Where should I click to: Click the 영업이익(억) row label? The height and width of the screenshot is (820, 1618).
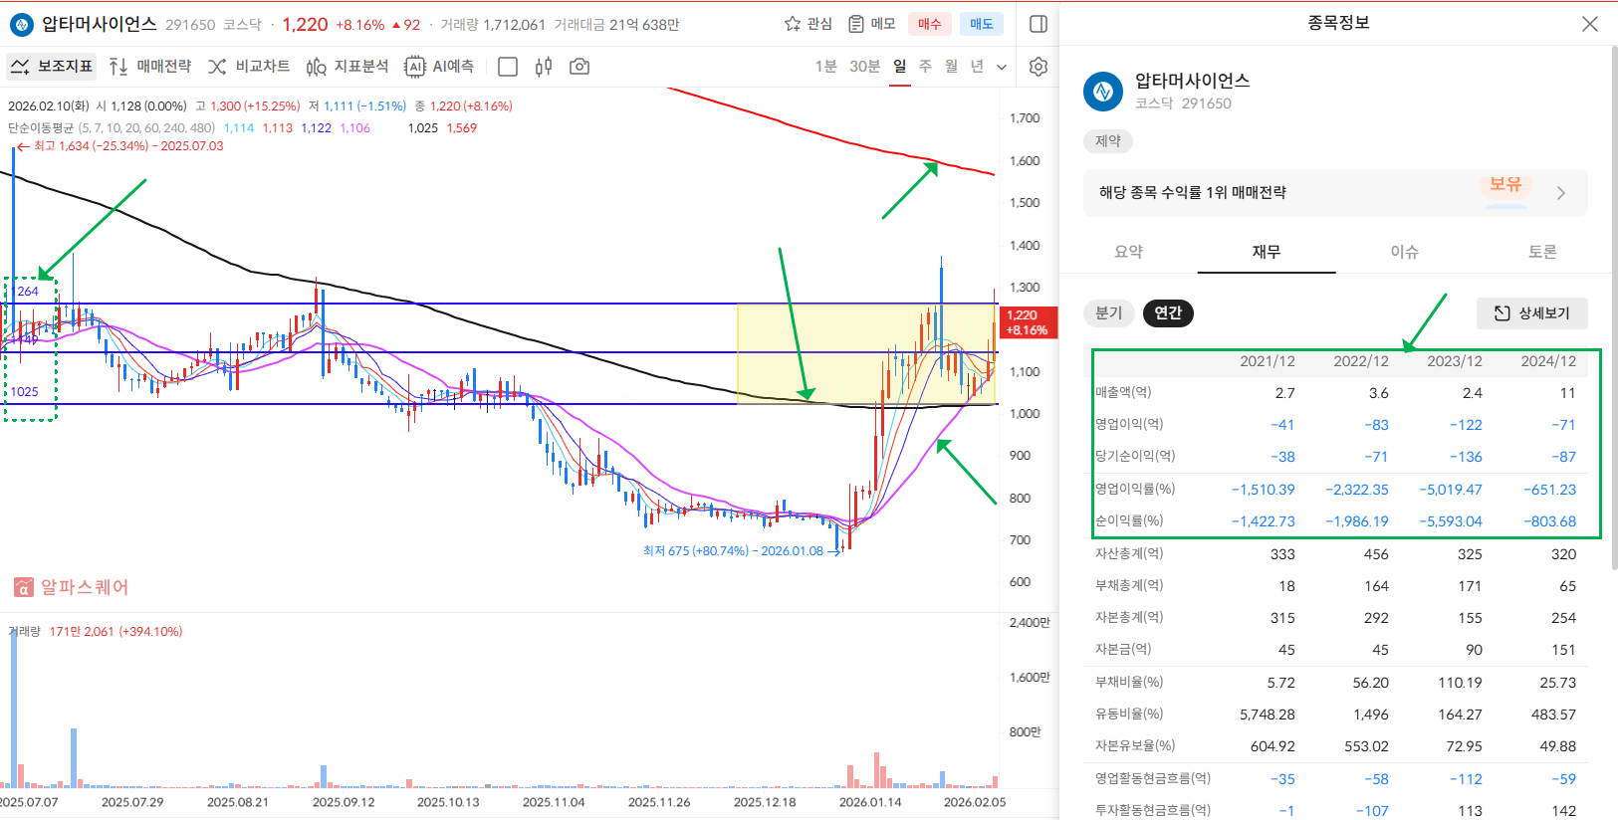tap(1130, 424)
